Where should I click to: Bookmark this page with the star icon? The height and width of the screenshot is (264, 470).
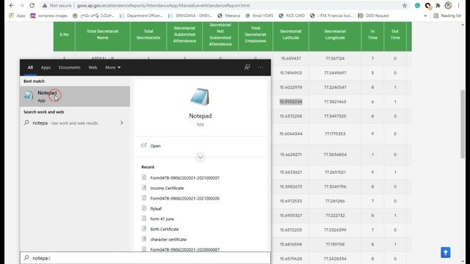[405, 5]
